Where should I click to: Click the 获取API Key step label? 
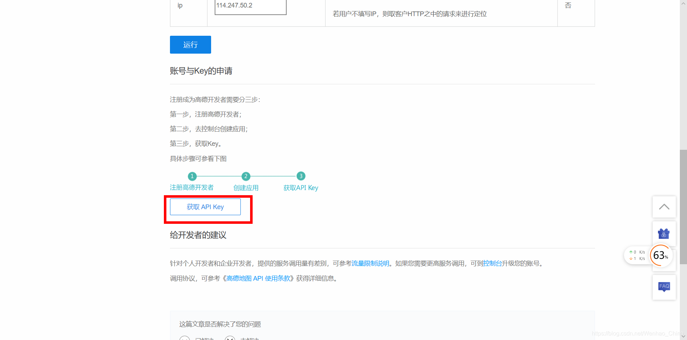click(301, 188)
